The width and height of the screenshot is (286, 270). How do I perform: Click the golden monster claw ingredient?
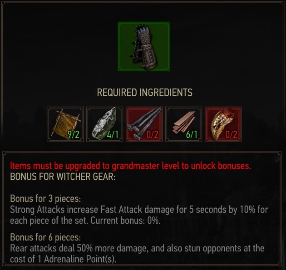coord(223,124)
